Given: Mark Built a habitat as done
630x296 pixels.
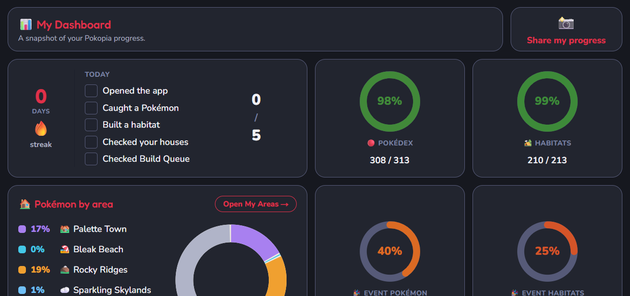Looking at the screenshot, I should coord(91,125).
